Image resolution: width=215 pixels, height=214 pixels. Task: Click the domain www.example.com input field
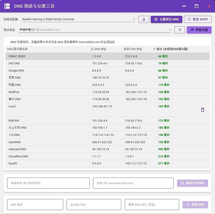click(133, 183)
